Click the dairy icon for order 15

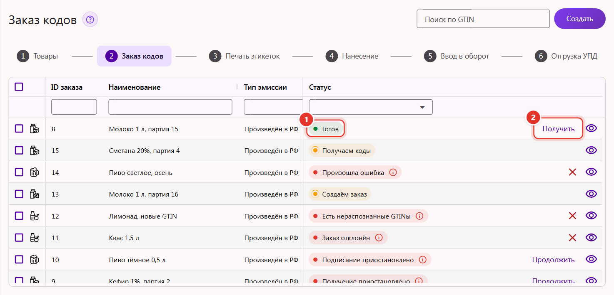[x=35, y=150]
